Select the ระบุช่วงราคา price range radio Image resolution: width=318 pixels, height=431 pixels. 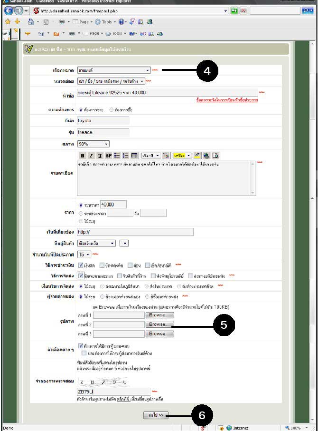click(81, 213)
